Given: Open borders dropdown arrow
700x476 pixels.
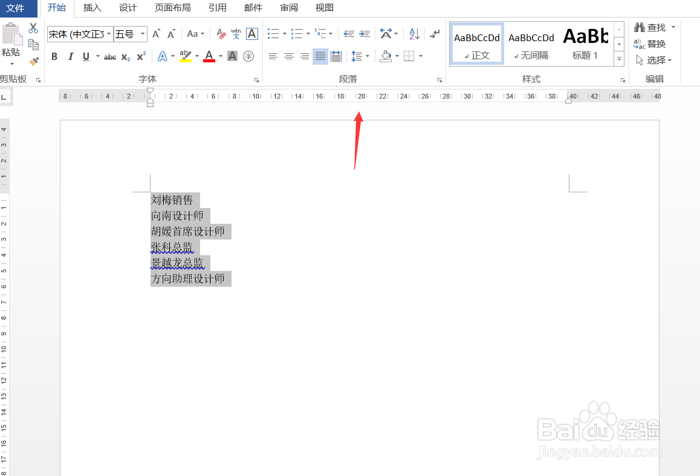Looking at the screenshot, I should pyautogui.click(x=421, y=56).
